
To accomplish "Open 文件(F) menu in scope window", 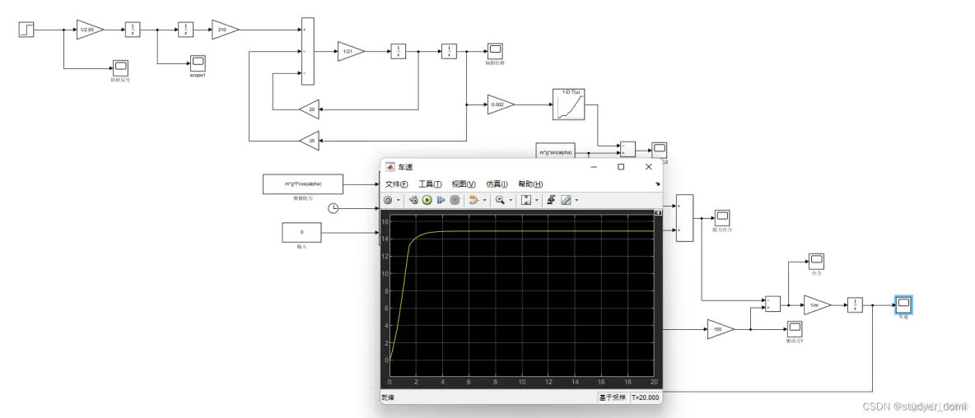I will (x=397, y=184).
